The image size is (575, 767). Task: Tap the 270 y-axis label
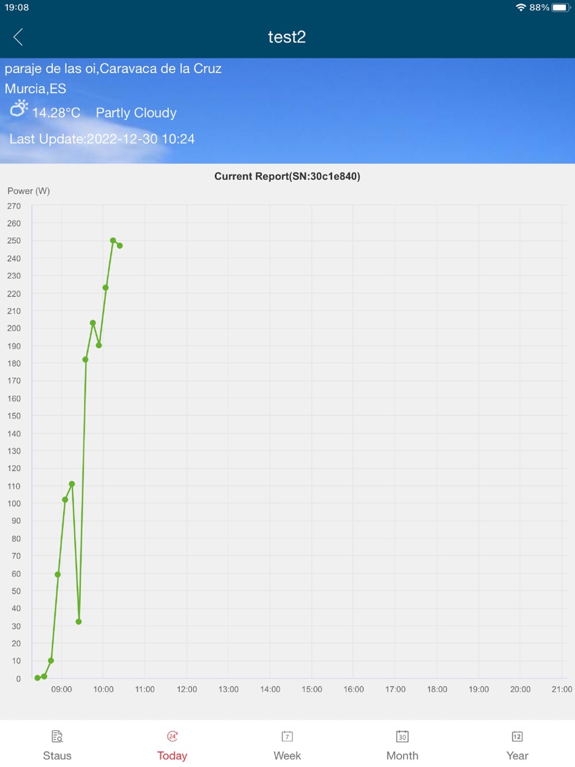[x=14, y=206]
